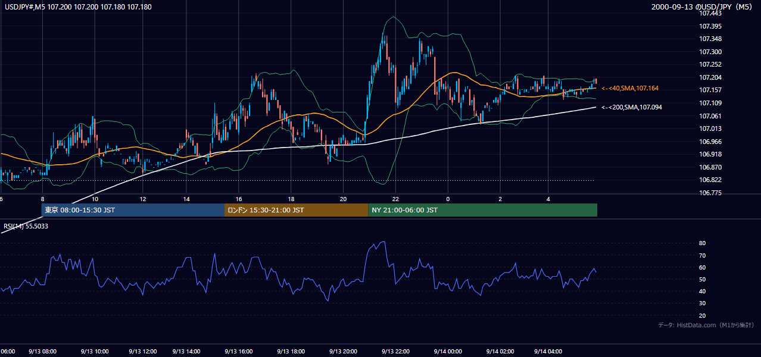Click the NY 21:00-06:00 JST session bar

482,210
